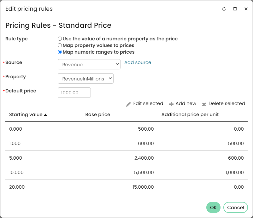Select the row starting at 1.000

(x=126, y=144)
